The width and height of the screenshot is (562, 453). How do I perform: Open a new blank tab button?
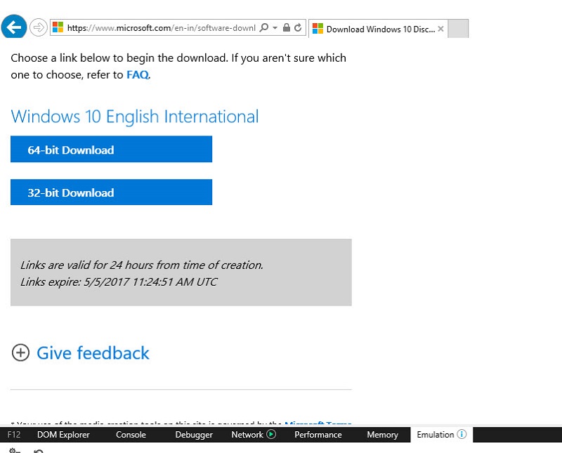(x=459, y=29)
